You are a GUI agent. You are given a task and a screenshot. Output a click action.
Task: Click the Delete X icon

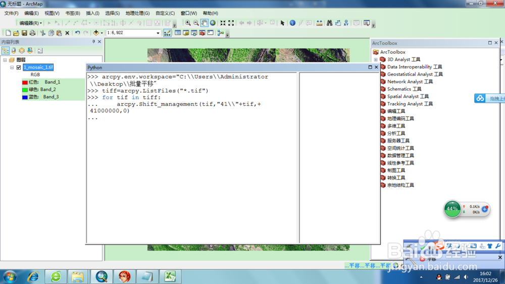[67, 33]
